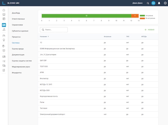
Task: Click the НОВАЯ add button
Action: 149,30
